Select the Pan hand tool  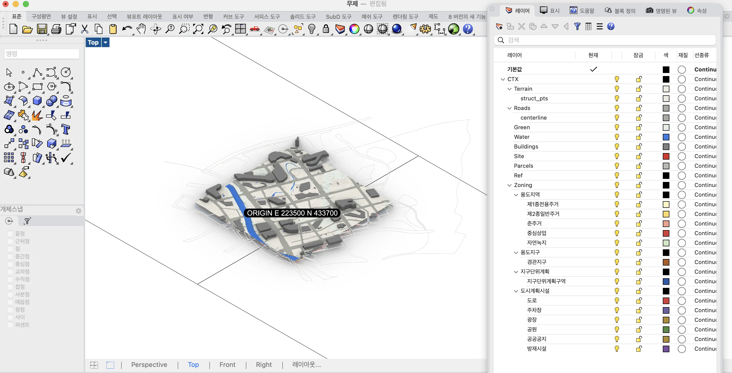click(x=141, y=29)
